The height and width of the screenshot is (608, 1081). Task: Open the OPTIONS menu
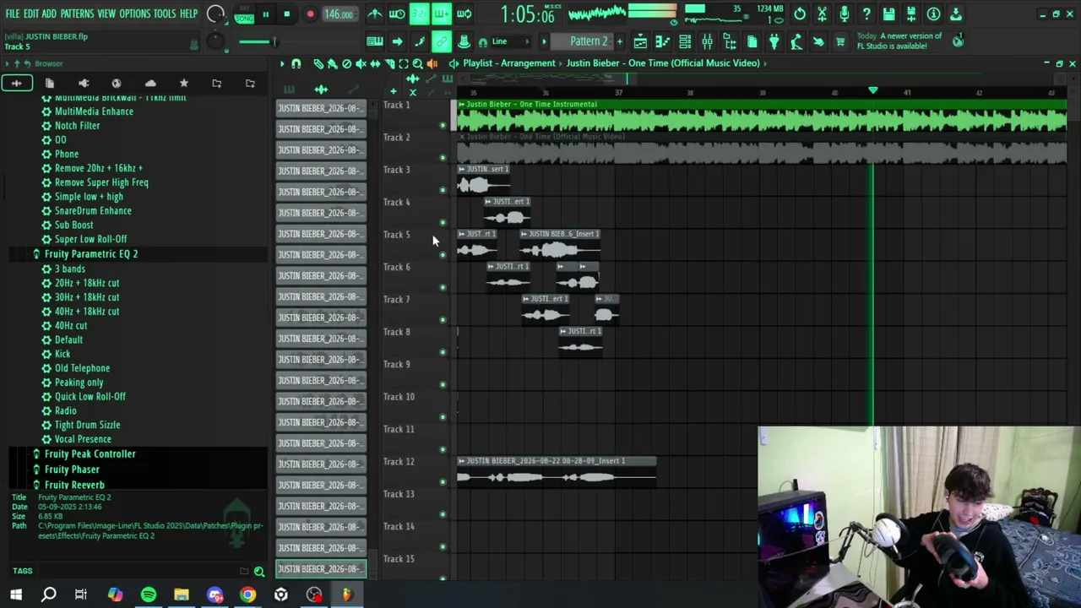pos(134,14)
